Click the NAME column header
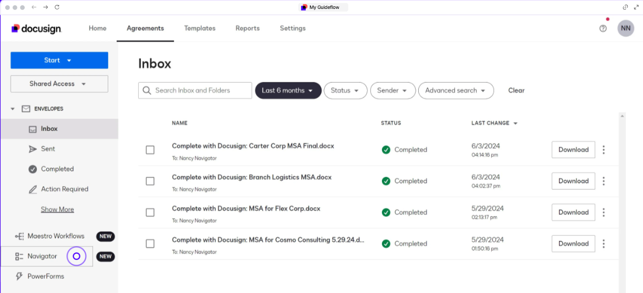Screen dimensions: 643x293 [x=180, y=123]
